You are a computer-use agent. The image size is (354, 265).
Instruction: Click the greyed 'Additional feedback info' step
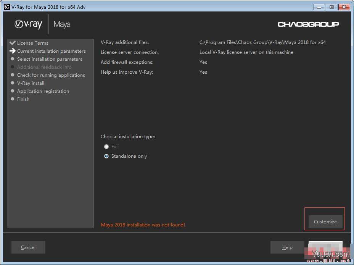point(44,67)
